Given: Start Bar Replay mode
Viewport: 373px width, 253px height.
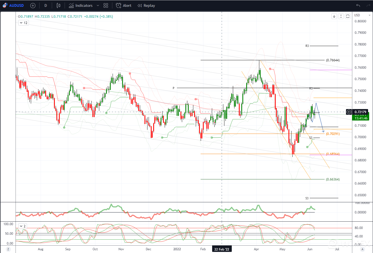Looking at the screenshot, I should click(146, 5).
